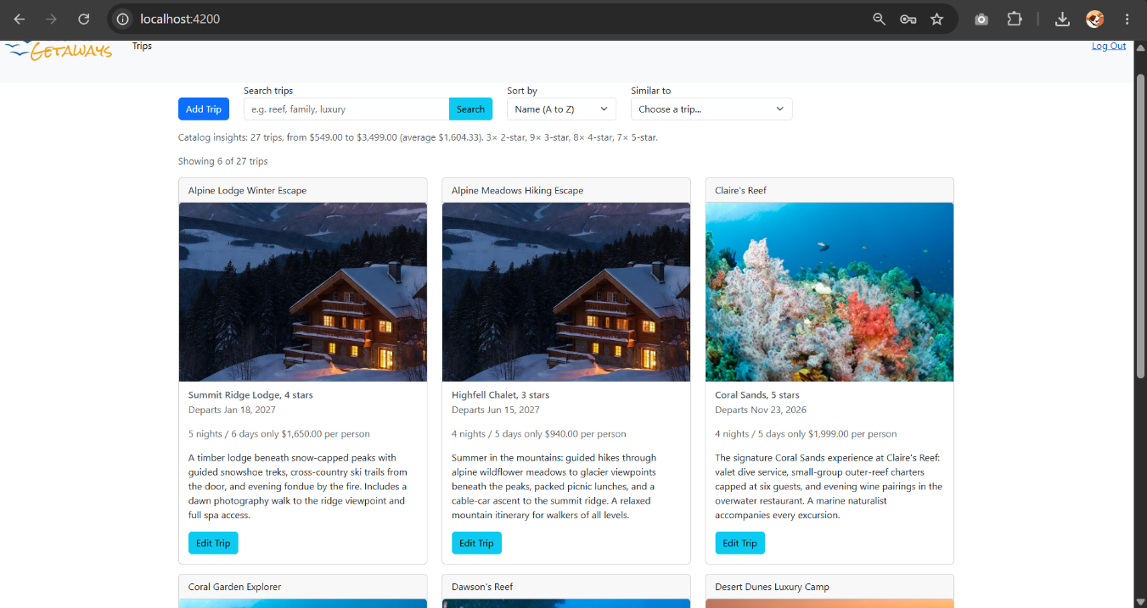1147x608 pixels.
Task: Click the $940.00 per person price line
Action: [x=539, y=433]
